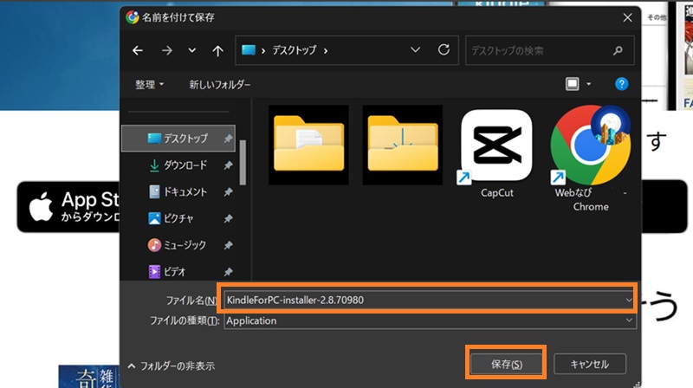The height and width of the screenshot is (388, 693).
Task: Select the Webなび Chrome shortcut icon
Action: (x=591, y=158)
